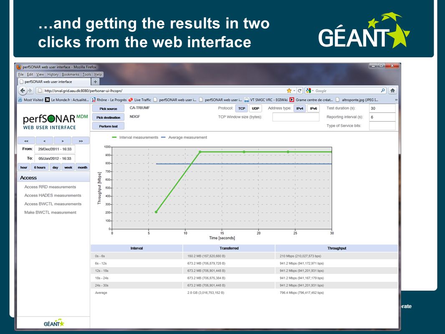Viewport: 445px width, 334px height.
Task: Click the Firefox forward arrow button
Action: pos(30,91)
